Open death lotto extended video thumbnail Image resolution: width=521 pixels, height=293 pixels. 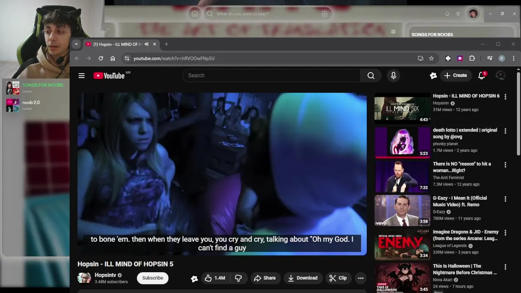tap(402, 142)
